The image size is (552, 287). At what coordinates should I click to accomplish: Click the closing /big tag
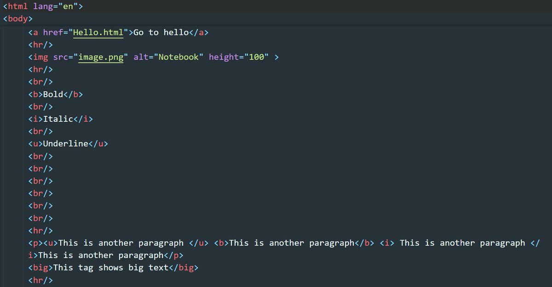tap(184, 268)
